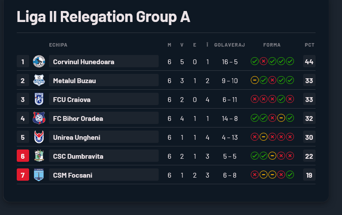
Task: Click Metalul Buzau's first draw form icon
Action: coord(255,80)
